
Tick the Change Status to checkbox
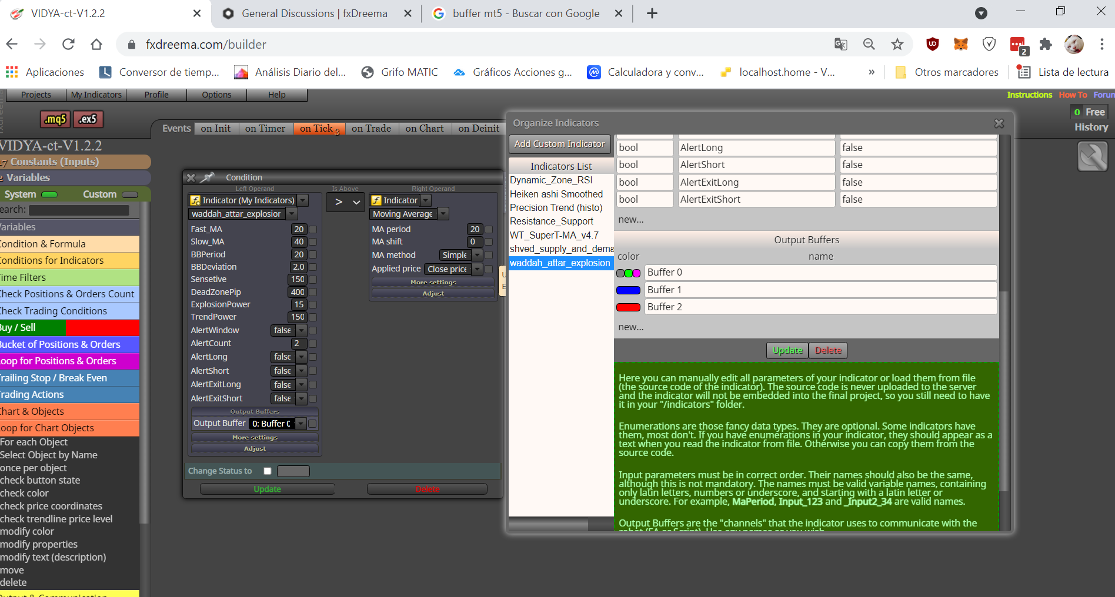[x=268, y=471]
